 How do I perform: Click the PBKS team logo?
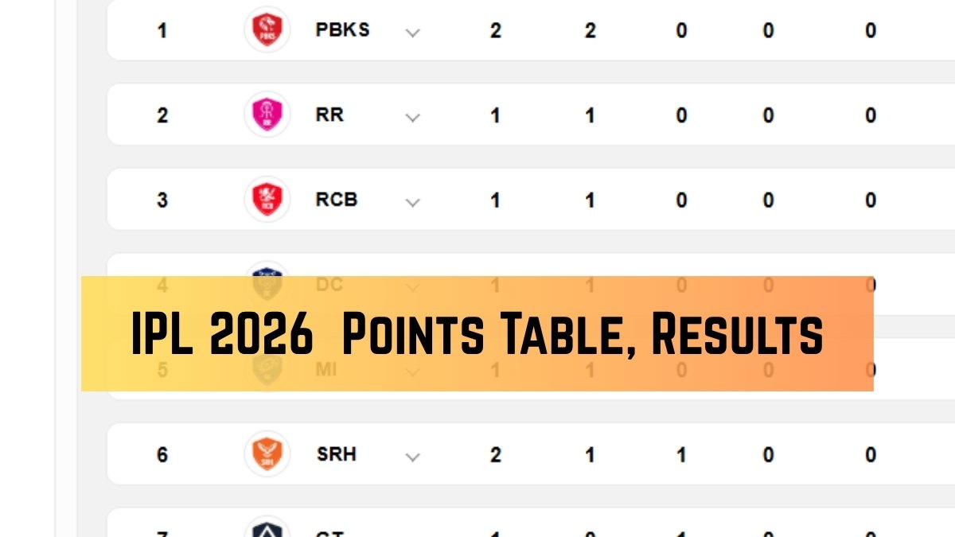click(x=267, y=30)
